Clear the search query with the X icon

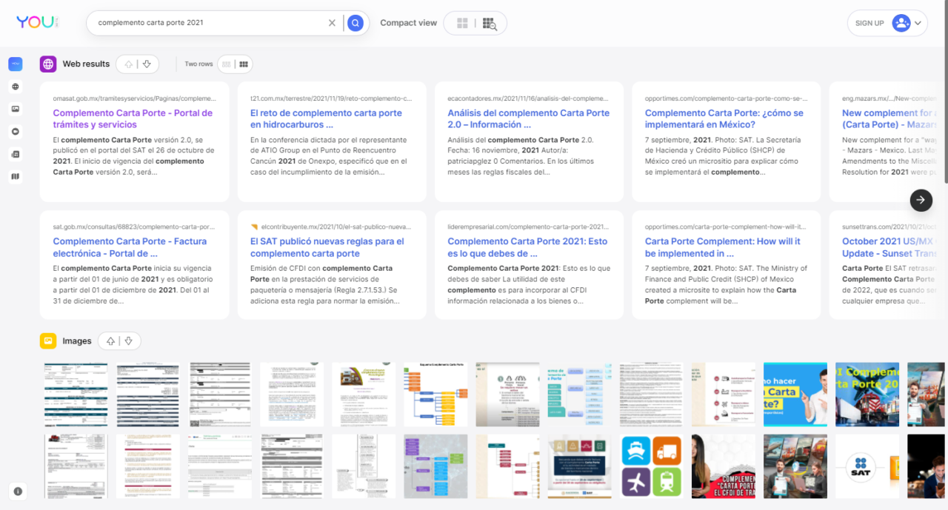point(332,23)
